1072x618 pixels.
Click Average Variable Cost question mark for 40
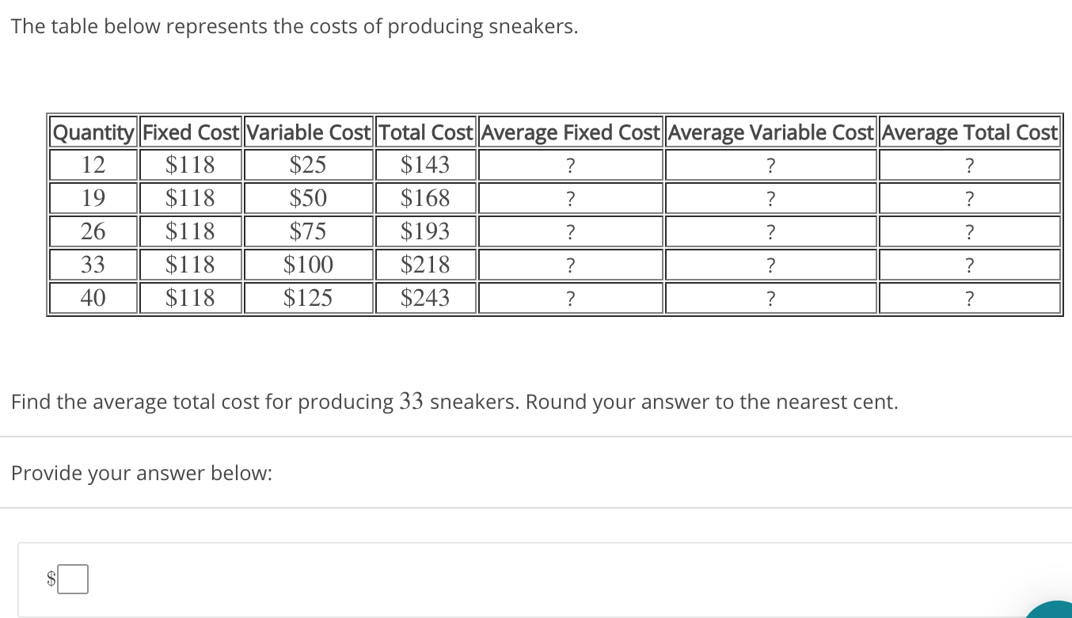(771, 299)
